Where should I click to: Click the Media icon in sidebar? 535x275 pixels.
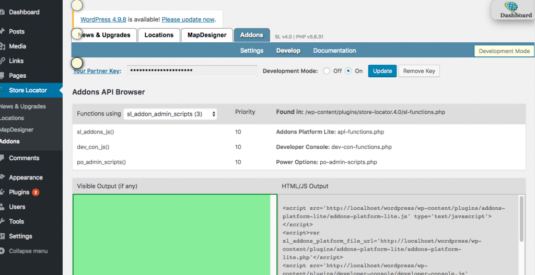click(x=3, y=46)
